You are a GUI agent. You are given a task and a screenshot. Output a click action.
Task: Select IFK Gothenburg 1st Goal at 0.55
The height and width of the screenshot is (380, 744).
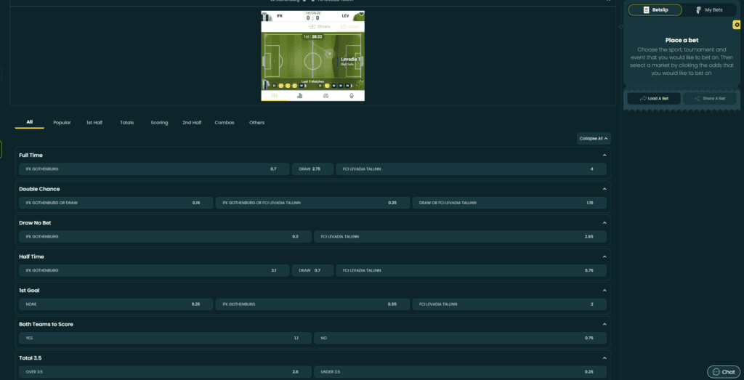(x=312, y=304)
